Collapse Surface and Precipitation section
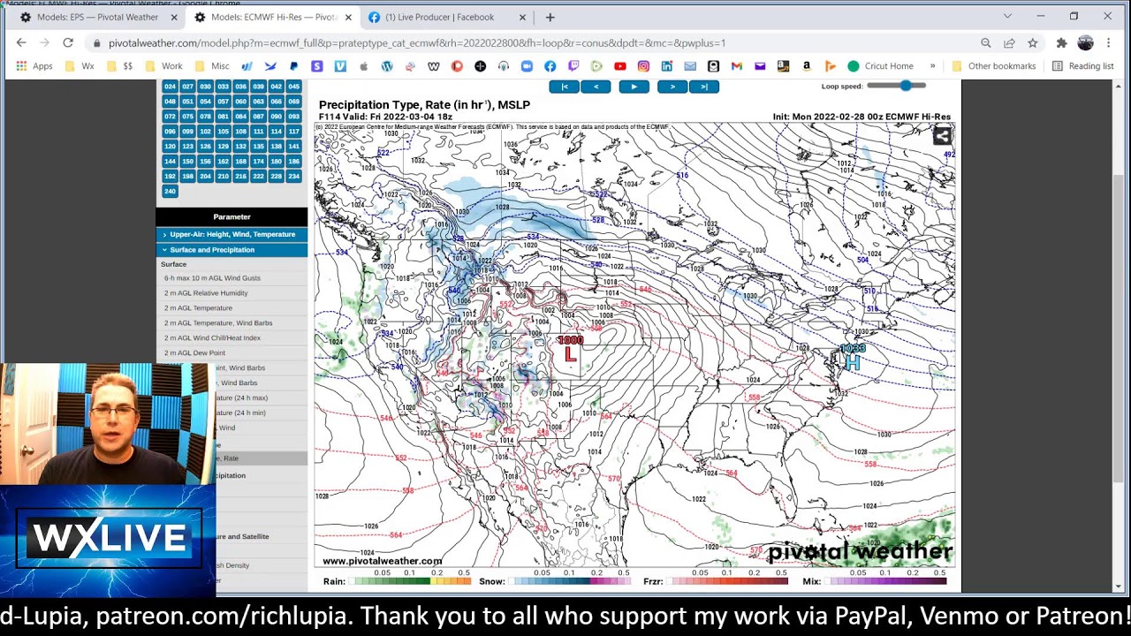 point(232,250)
